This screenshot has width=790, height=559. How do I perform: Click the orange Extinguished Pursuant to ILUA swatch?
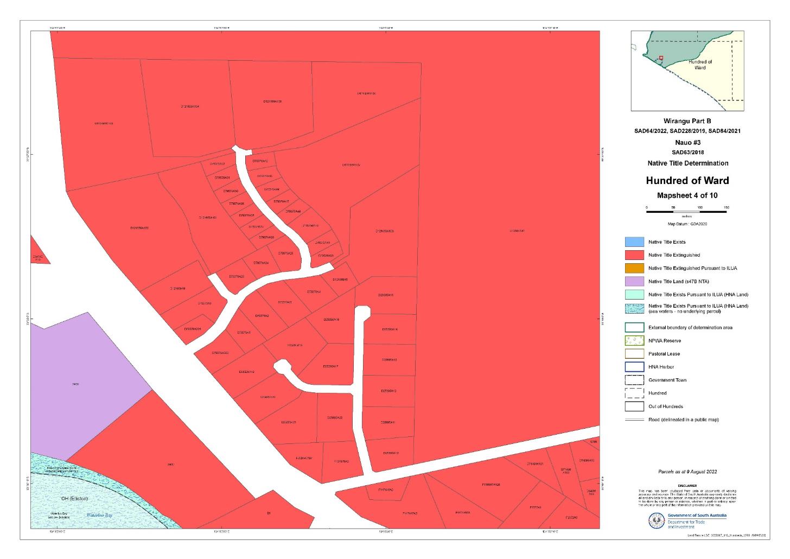click(634, 268)
